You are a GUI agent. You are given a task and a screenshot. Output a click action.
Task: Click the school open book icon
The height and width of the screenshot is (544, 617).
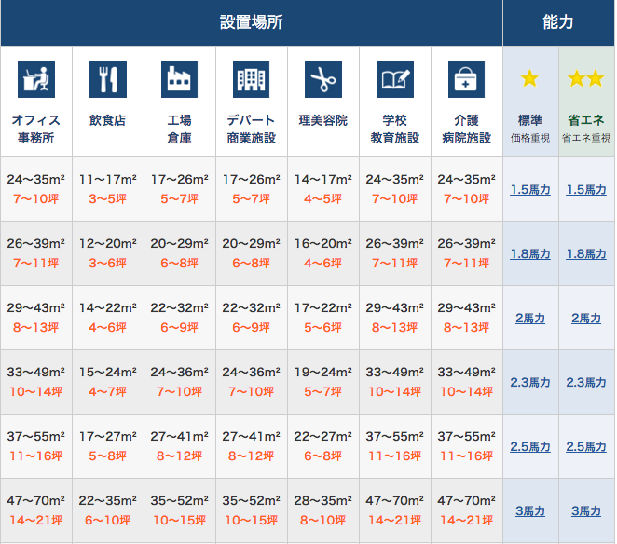[394, 79]
